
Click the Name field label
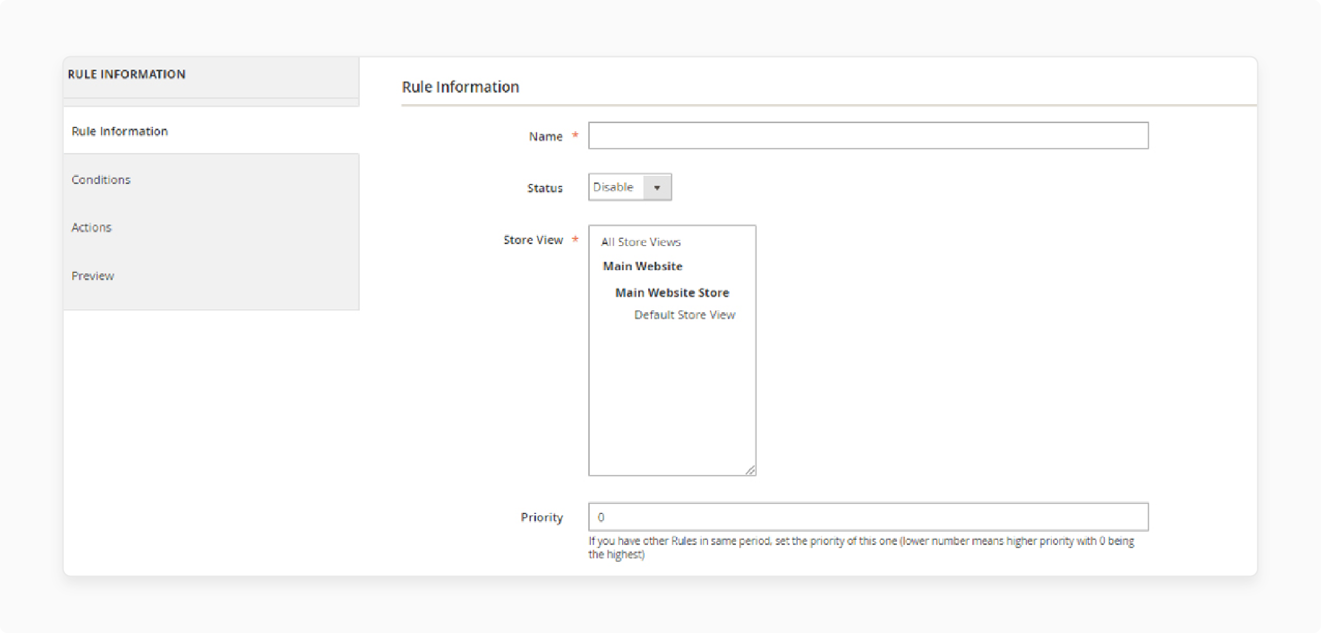tap(546, 136)
